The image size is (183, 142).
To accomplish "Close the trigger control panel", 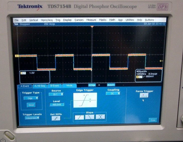I will [x=153, y=120].
